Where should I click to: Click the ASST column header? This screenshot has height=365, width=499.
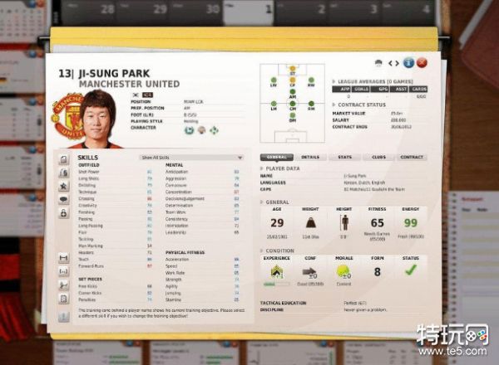[401, 90]
